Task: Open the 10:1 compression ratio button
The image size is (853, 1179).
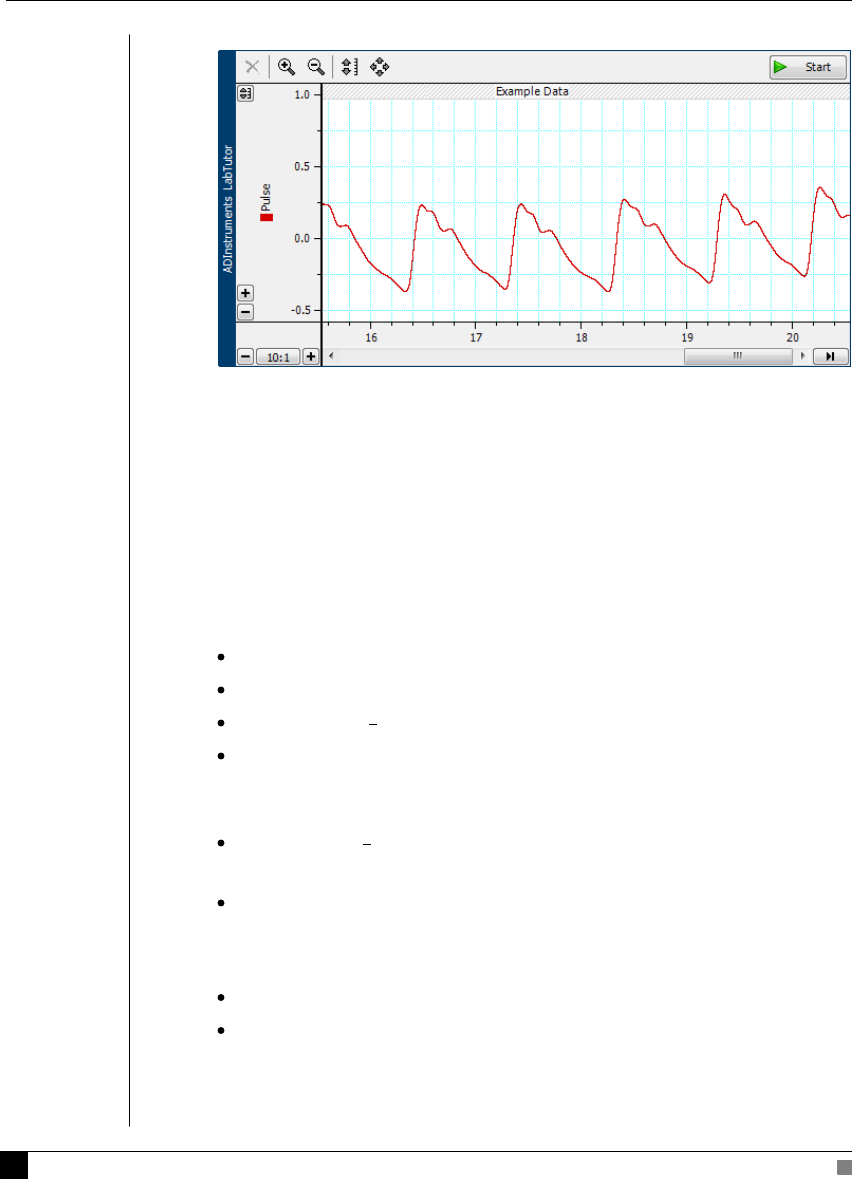Action: pos(278,357)
